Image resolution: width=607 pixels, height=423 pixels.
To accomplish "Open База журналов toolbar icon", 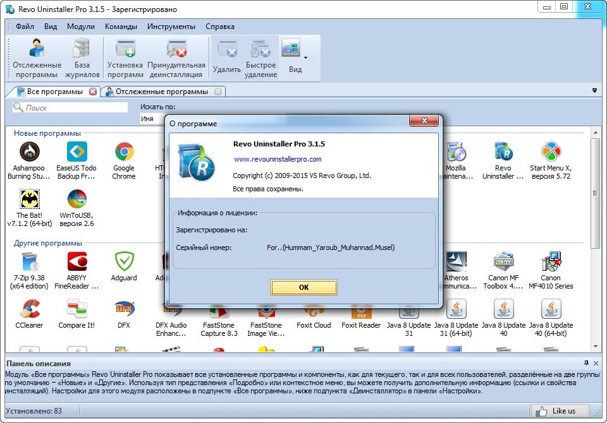I will pos(82,58).
